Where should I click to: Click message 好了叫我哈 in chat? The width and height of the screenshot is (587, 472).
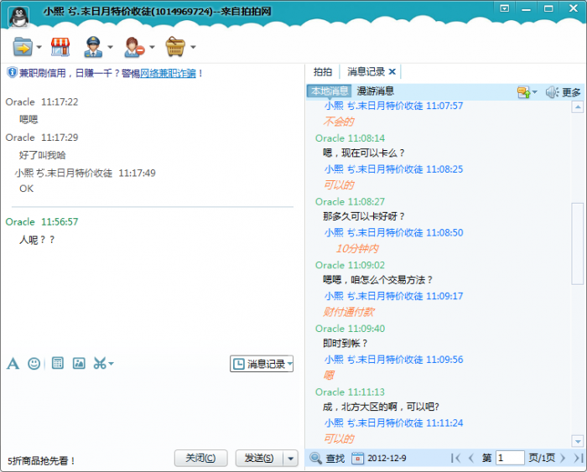42,155
